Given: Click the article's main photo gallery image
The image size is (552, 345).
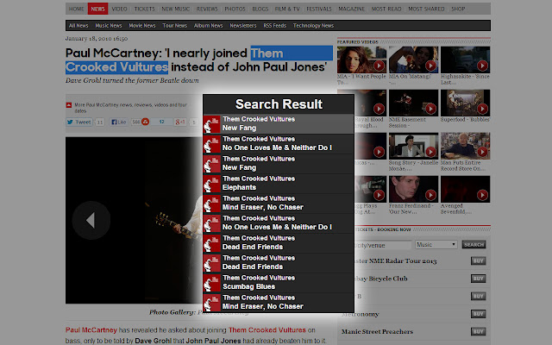Looking at the screenshot, I should [134, 221].
